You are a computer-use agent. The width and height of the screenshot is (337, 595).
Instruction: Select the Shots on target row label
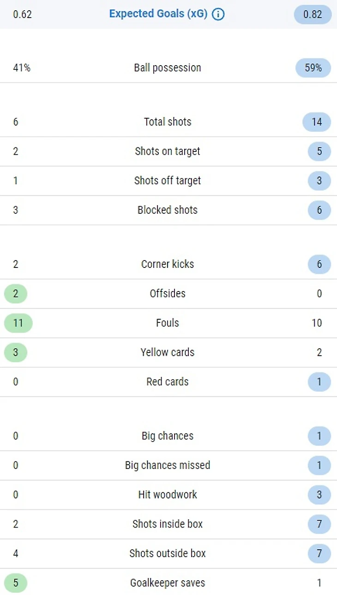tap(168, 151)
